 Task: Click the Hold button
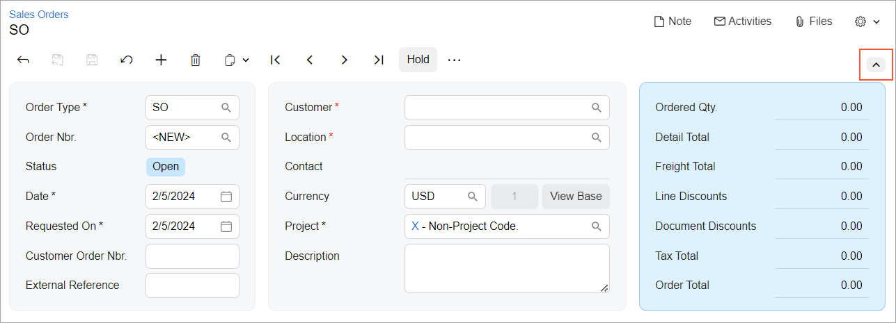pyautogui.click(x=418, y=60)
